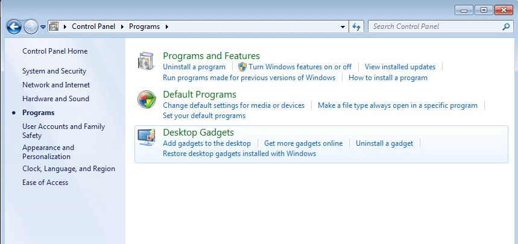Select Programs in the left sidebar
The image size is (518, 244).
pyautogui.click(x=39, y=113)
